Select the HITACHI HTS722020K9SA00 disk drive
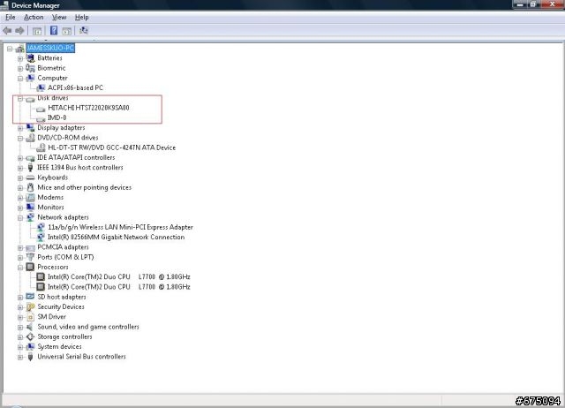This screenshot has height=408, width=565. 88,108
